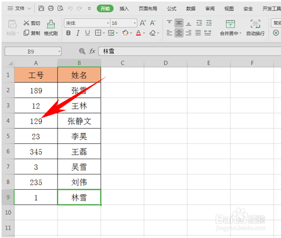Select cell containing 刘伟

[x=79, y=182]
